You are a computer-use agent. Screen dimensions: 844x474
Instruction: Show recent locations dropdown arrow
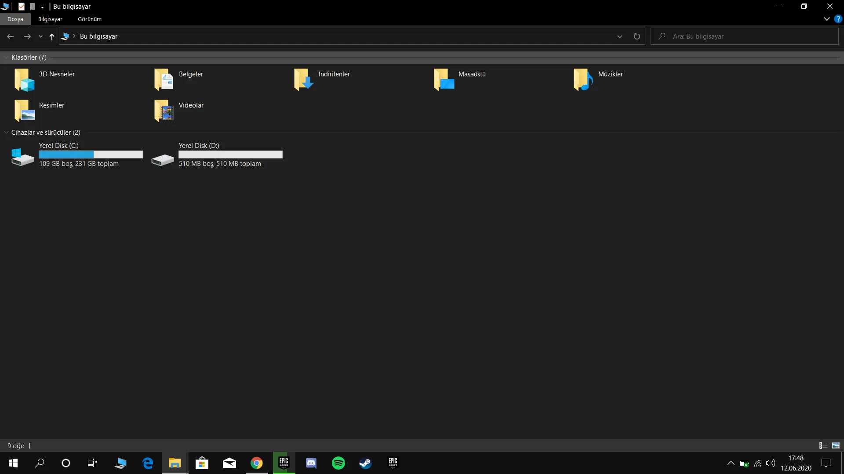pyautogui.click(x=40, y=36)
